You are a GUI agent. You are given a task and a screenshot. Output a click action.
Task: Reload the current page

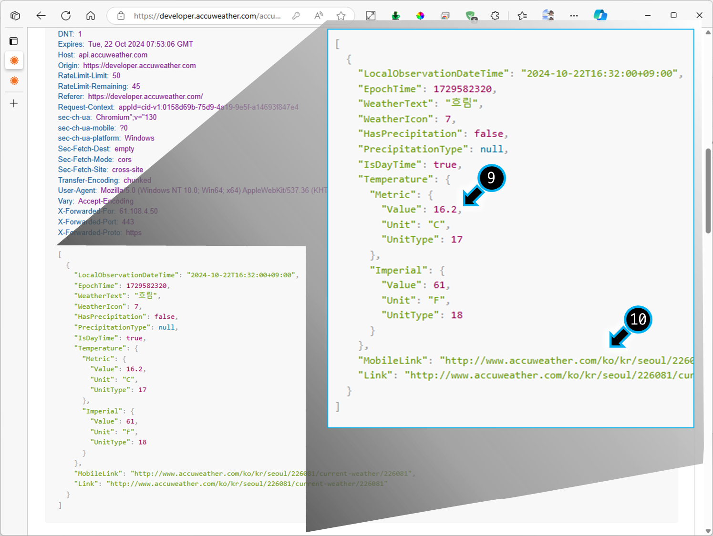(x=66, y=16)
